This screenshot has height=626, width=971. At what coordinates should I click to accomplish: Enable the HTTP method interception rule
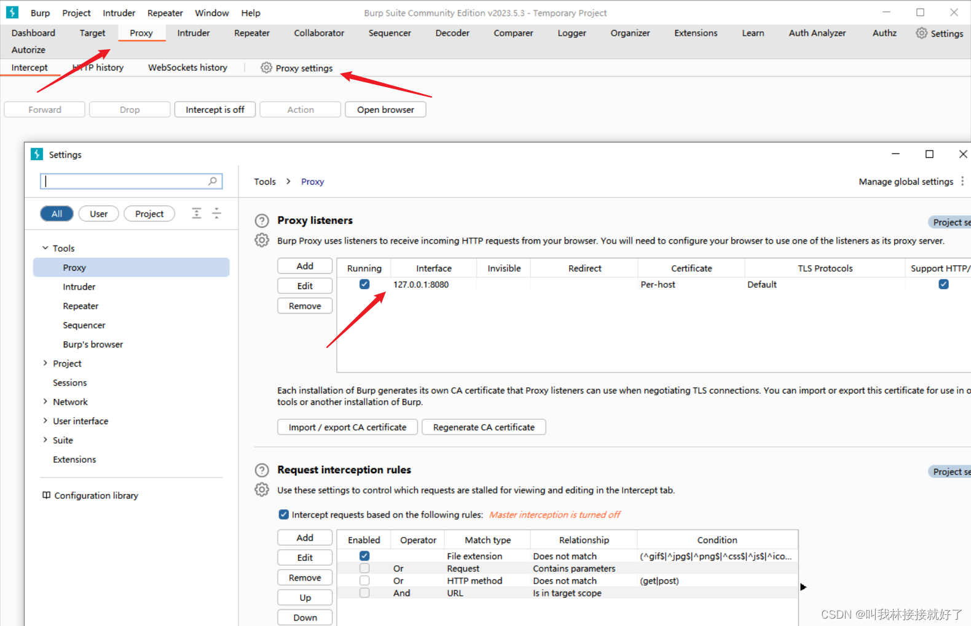(364, 581)
